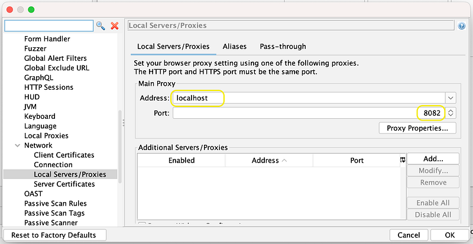
Task: Select Form Handler in options tree
Action: click(x=47, y=39)
